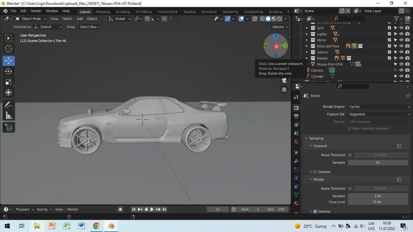Expand the Details collection
This screenshot has height=232, width=413.
click(307, 58)
